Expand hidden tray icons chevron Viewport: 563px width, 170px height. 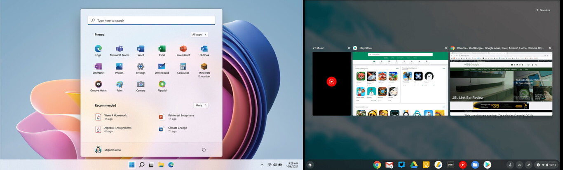pos(262,165)
